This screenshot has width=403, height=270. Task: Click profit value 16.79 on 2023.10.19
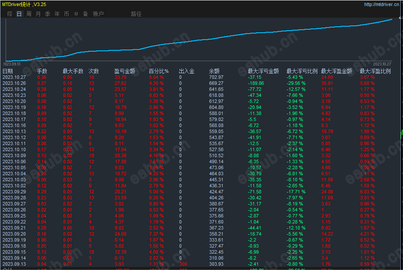[120, 108]
